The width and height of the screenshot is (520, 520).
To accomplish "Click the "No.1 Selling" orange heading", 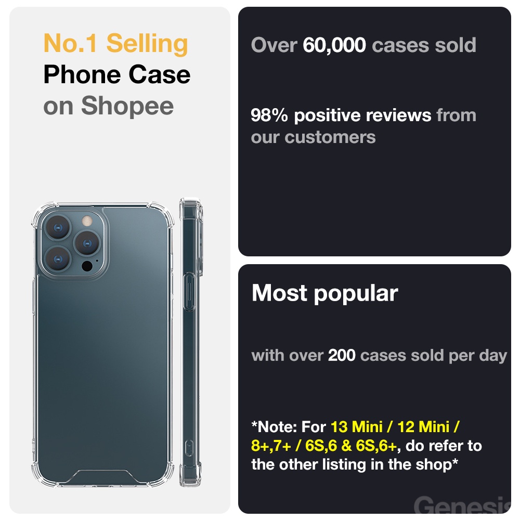I will [x=115, y=43].
